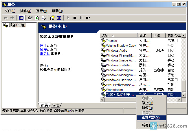Choose 重新启动(E) from the context menu
The image size is (189, 131).
(x=151, y=118)
